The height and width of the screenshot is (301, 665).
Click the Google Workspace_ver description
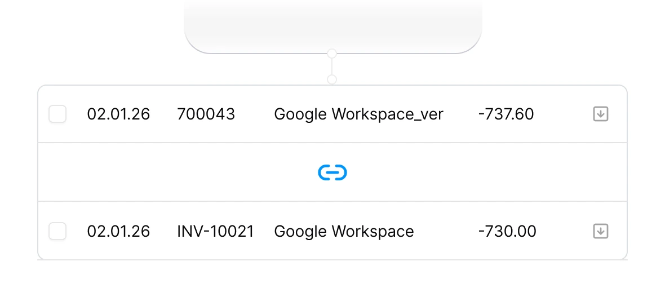tap(358, 114)
